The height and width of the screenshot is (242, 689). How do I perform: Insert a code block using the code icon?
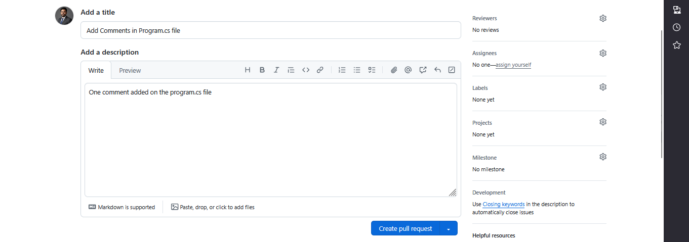tap(306, 70)
